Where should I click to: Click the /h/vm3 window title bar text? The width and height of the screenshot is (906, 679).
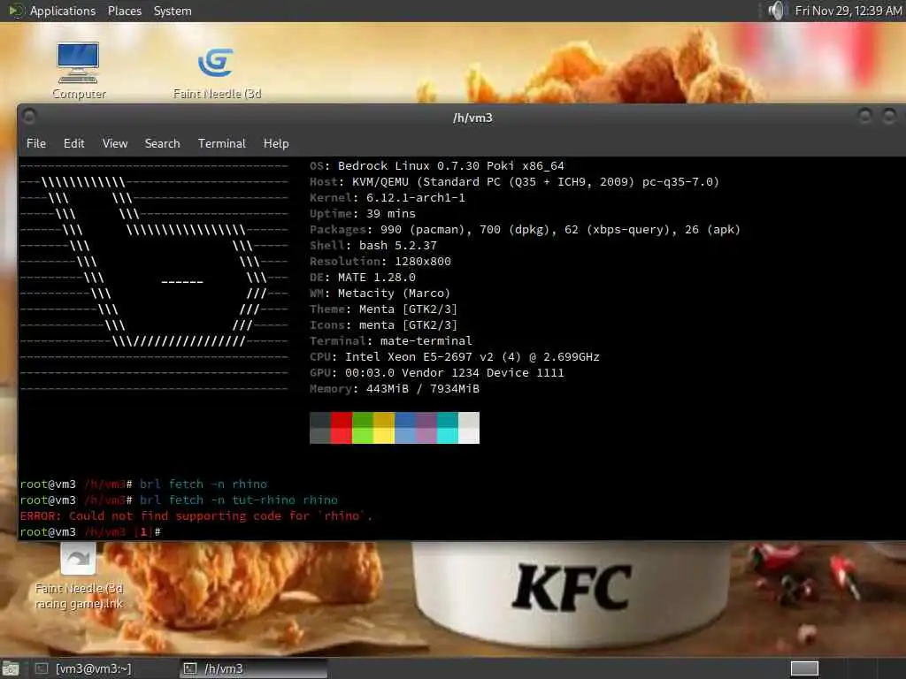click(472, 118)
